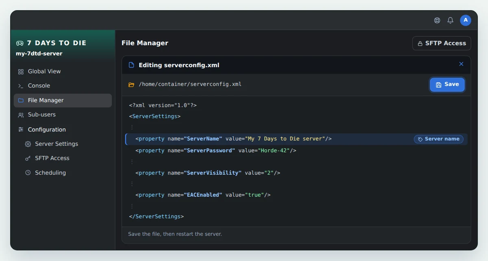Click the EACEnabled value "true"
The height and width of the screenshot is (261, 488).
pyautogui.click(x=255, y=195)
